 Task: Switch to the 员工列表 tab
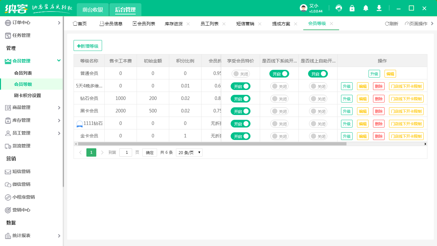click(x=209, y=24)
